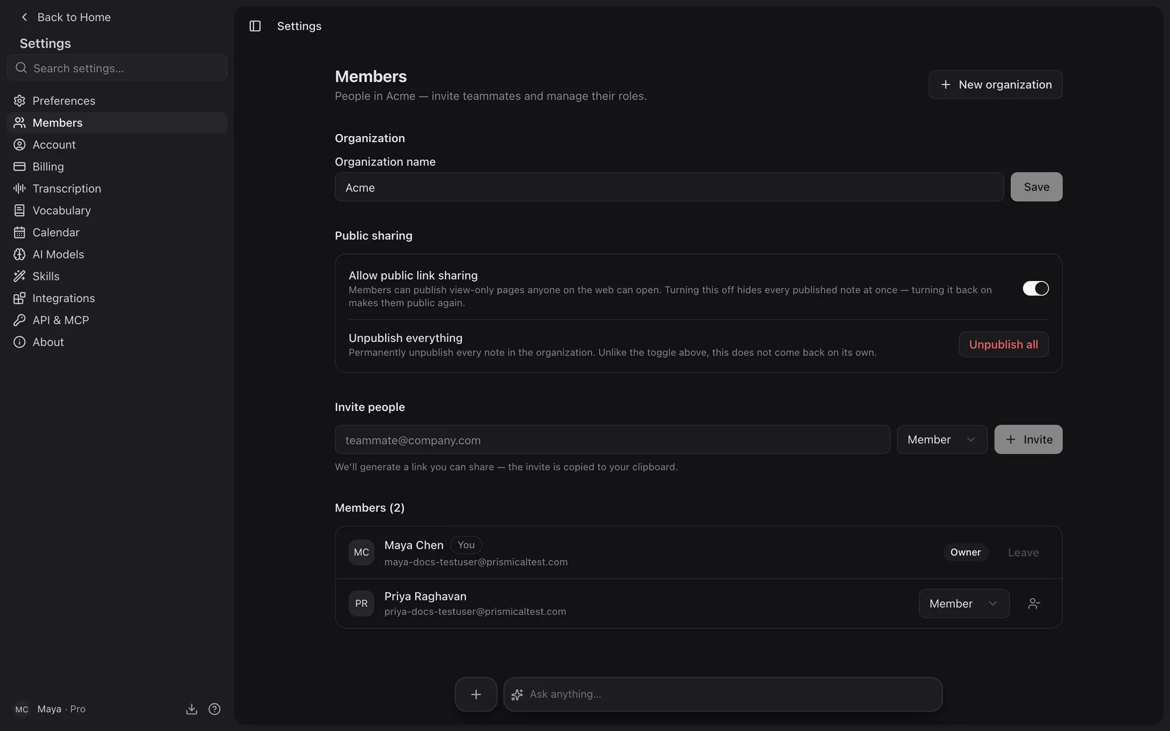Click the Back to Home link

pyautogui.click(x=65, y=17)
